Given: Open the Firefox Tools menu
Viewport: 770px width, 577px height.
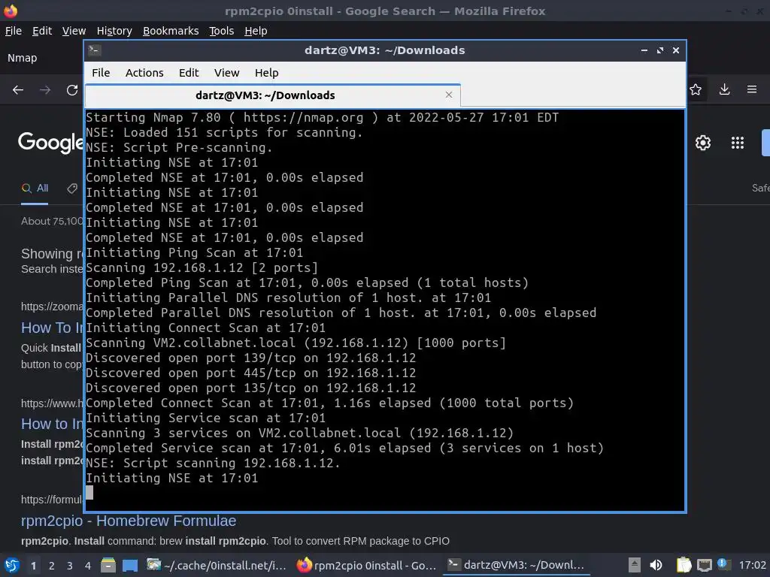Looking at the screenshot, I should pyautogui.click(x=222, y=31).
